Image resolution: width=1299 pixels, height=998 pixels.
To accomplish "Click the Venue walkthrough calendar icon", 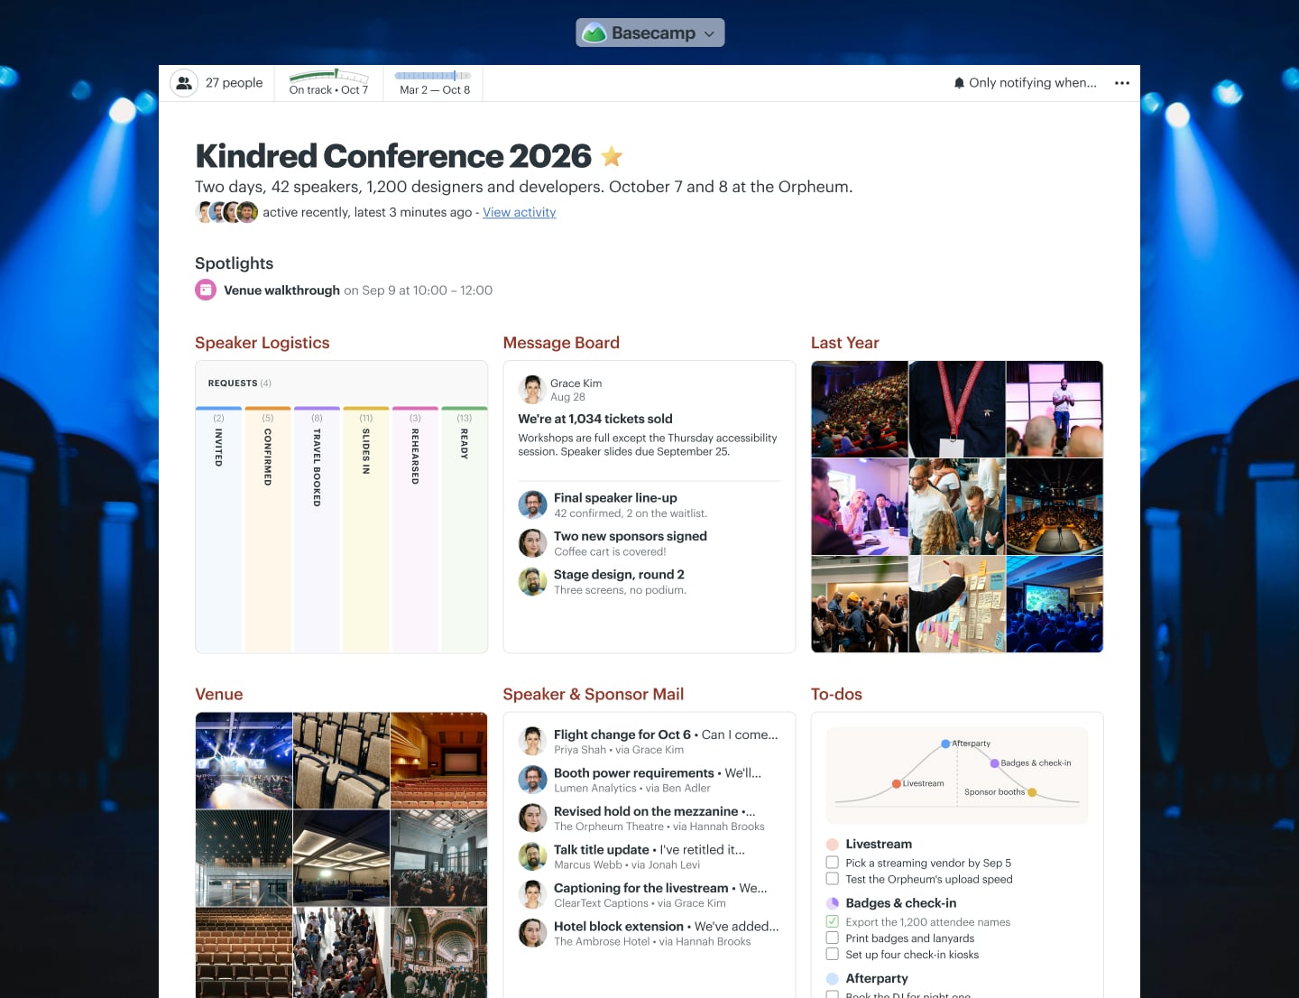I will pos(206,291).
